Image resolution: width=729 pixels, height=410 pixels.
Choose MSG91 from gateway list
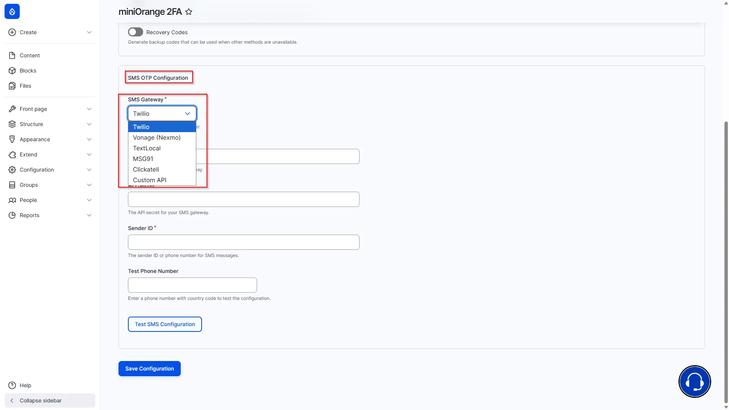click(162, 159)
